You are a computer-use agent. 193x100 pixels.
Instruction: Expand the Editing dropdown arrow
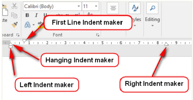pyautogui.click(x=153, y=26)
